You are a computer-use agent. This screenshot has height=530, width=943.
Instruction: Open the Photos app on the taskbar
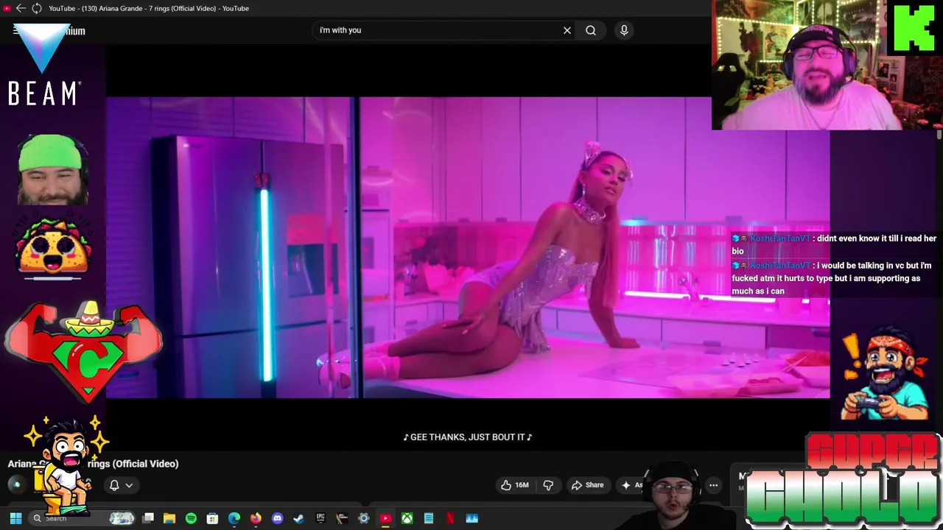point(471,518)
